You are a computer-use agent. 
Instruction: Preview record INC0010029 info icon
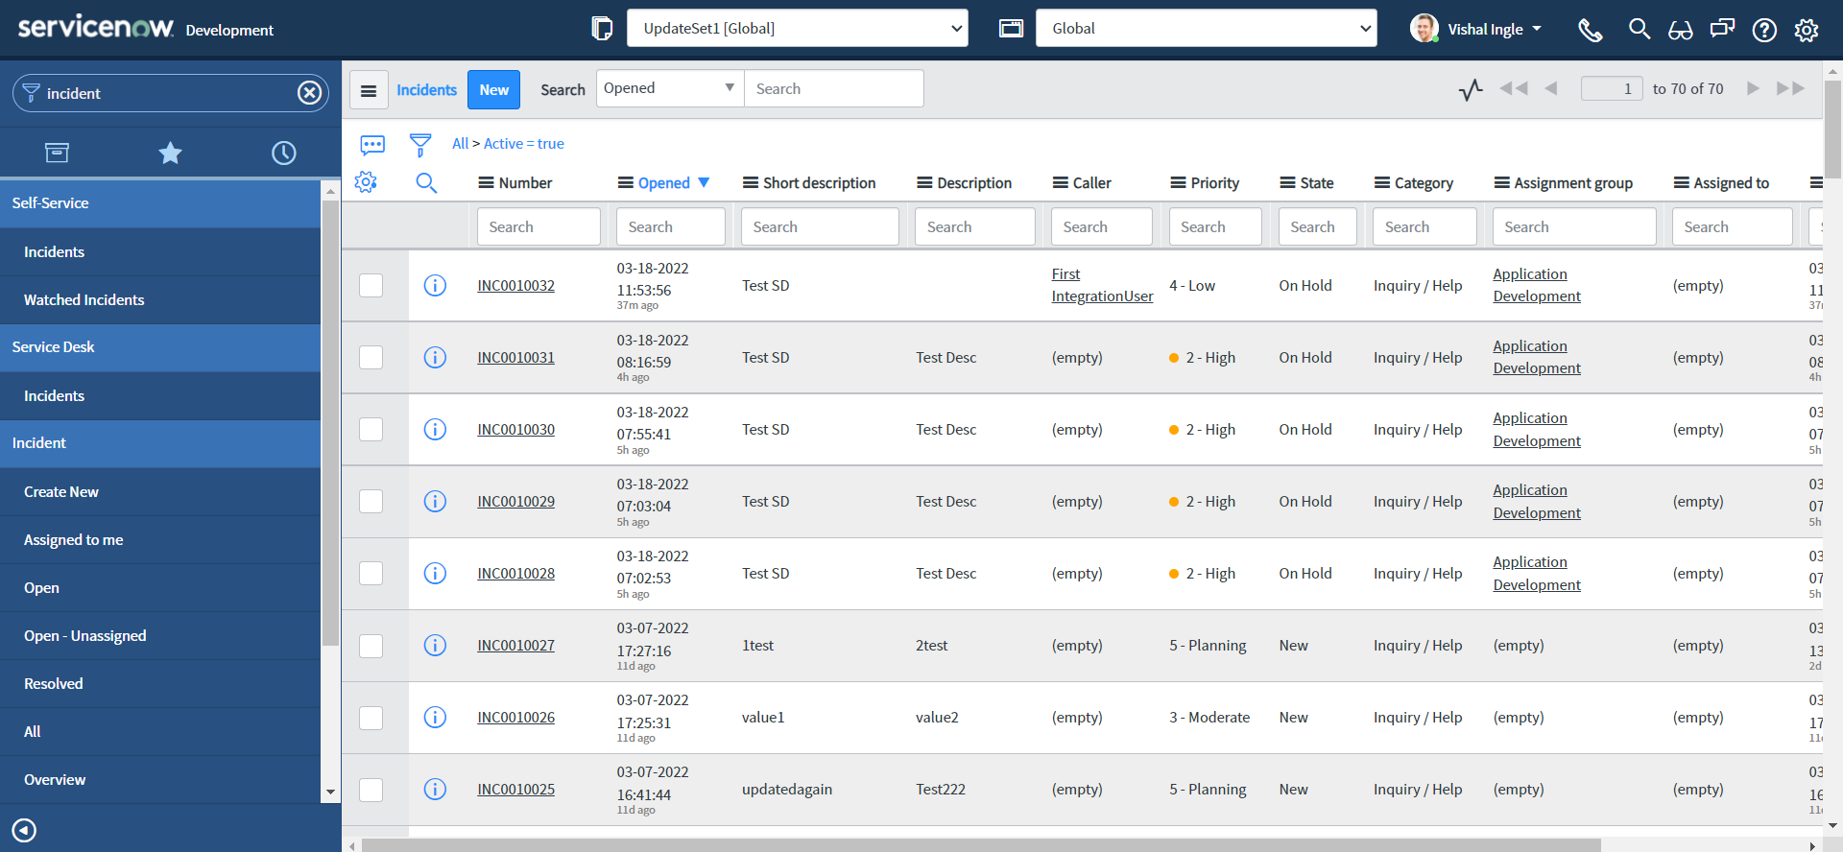[x=435, y=502]
